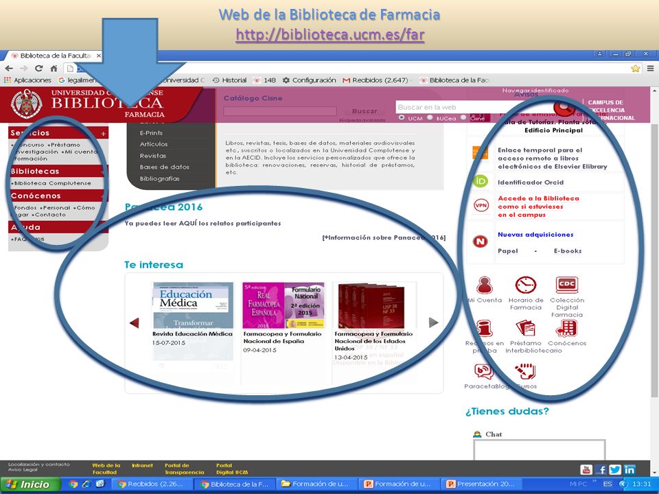Switch to the Biblioteca de la Facultad tab
The height and width of the screenshot is (494, 659).
pyautogui.click(x=56, y=56)
